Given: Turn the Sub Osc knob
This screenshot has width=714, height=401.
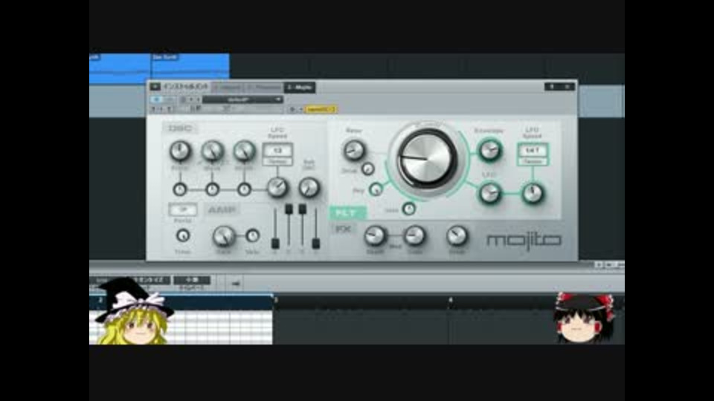Looking at the screenshot, I should click(309, 187).
